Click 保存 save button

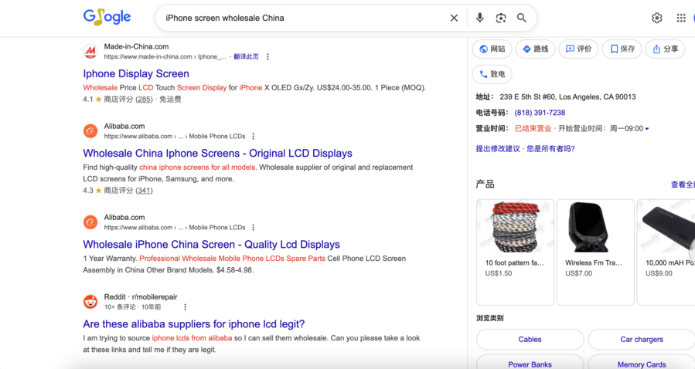tap(622, 49)
